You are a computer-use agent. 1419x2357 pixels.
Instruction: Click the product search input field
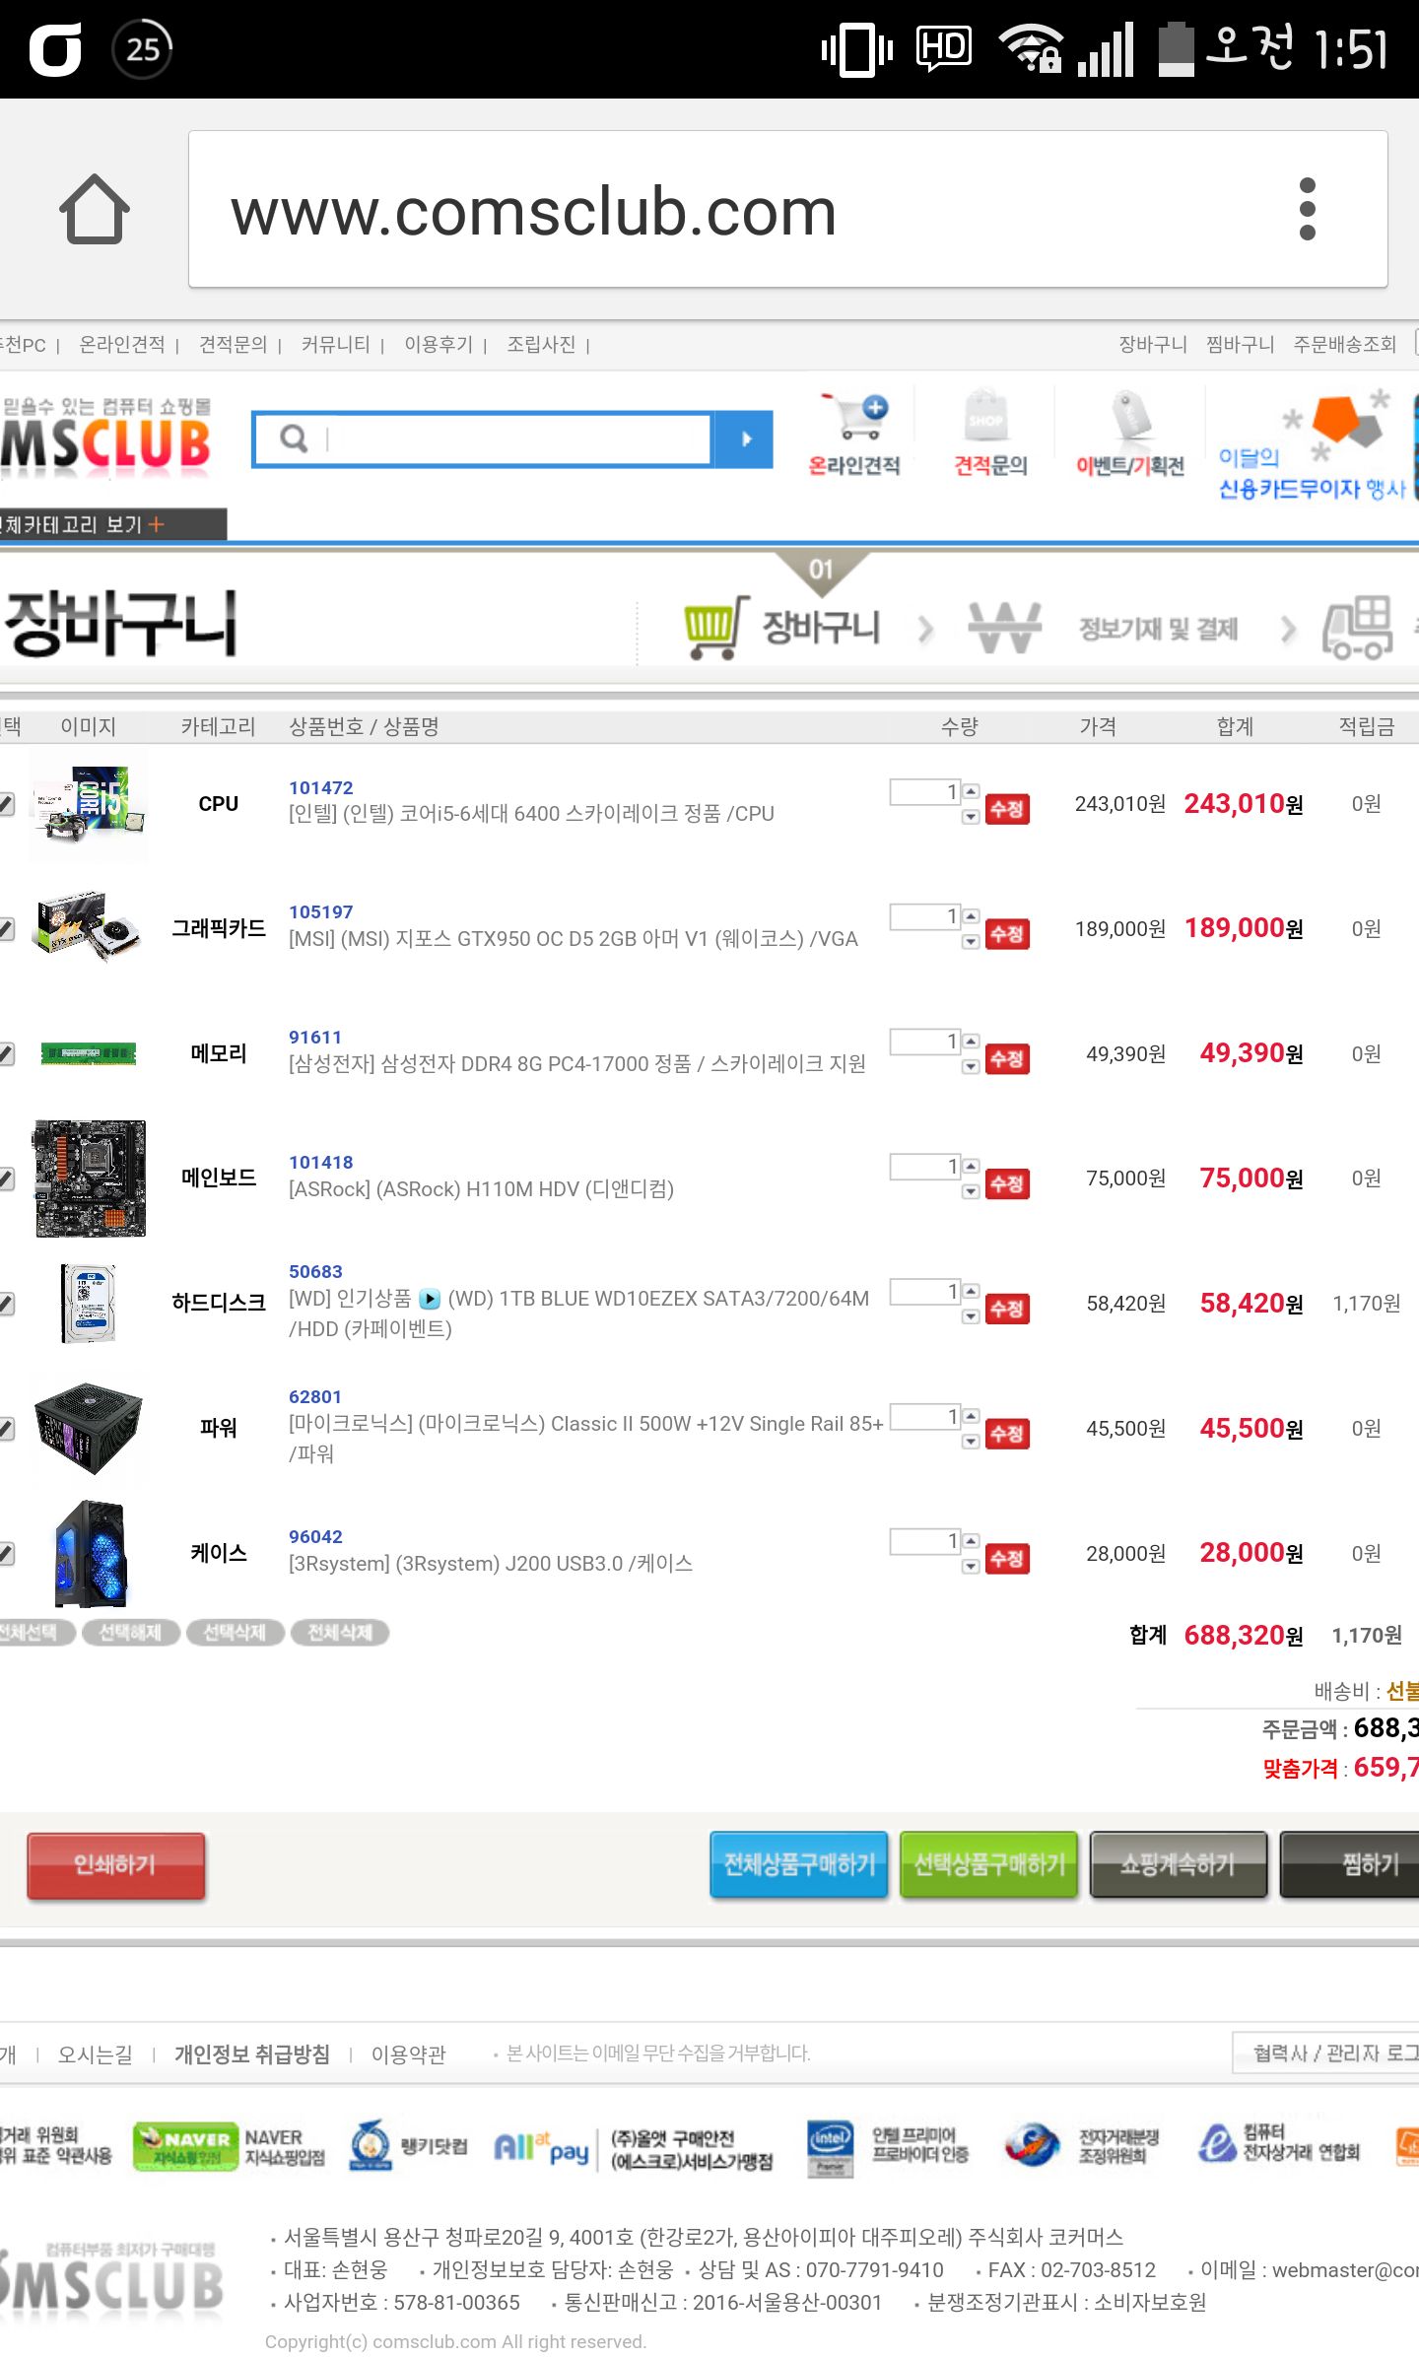[x=483, y=439]
